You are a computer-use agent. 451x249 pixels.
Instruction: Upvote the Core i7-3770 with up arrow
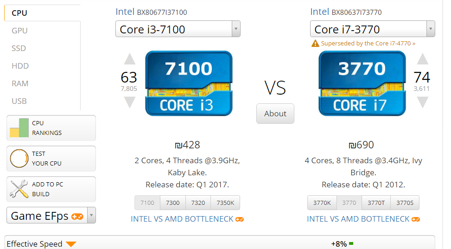(423, 59)
